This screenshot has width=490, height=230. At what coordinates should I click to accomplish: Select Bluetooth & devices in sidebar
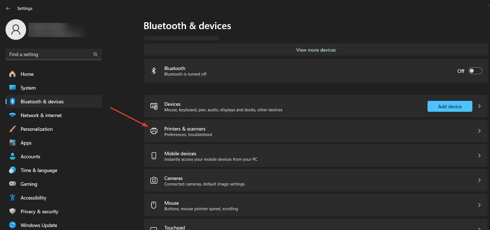tap(54, 101)
